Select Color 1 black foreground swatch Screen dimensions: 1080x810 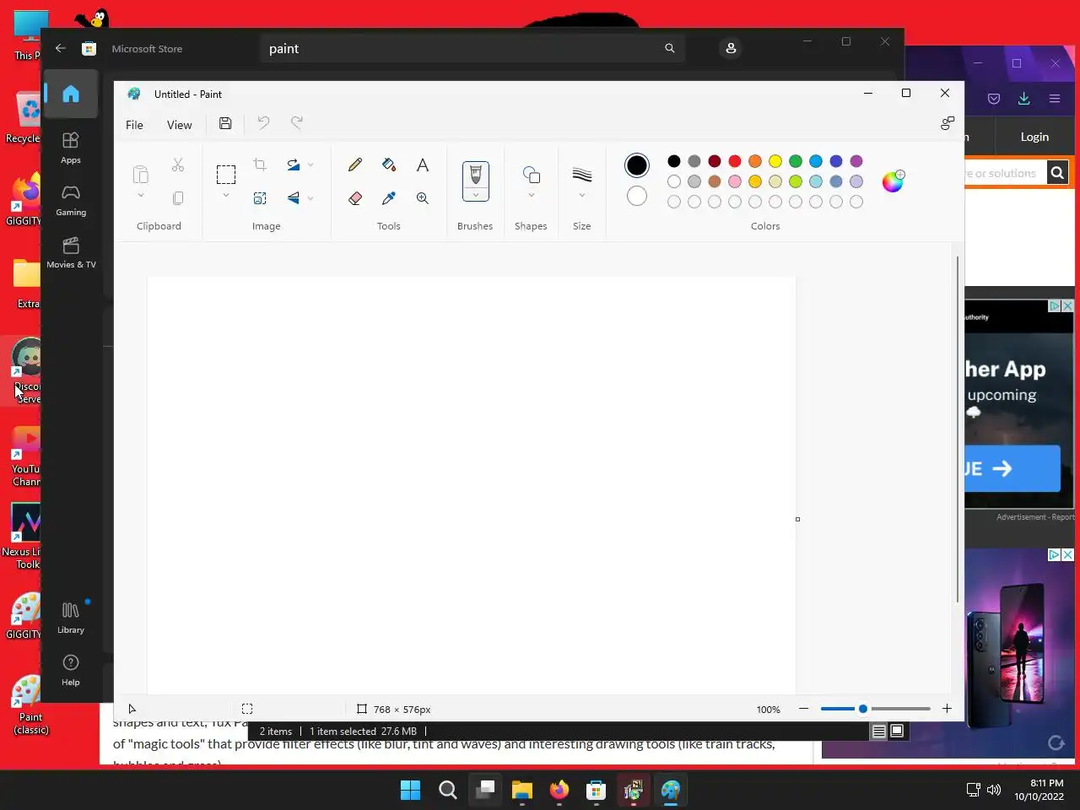[x=637, y=165]
